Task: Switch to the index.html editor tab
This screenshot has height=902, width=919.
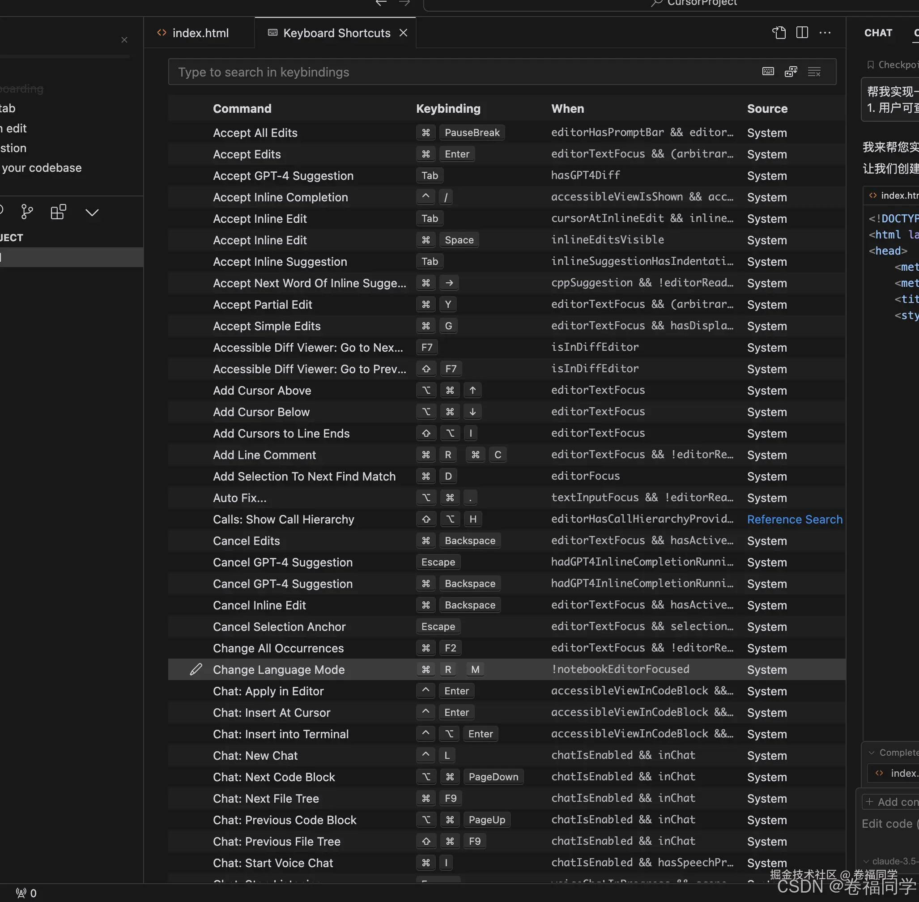Action: click(200, 33)
